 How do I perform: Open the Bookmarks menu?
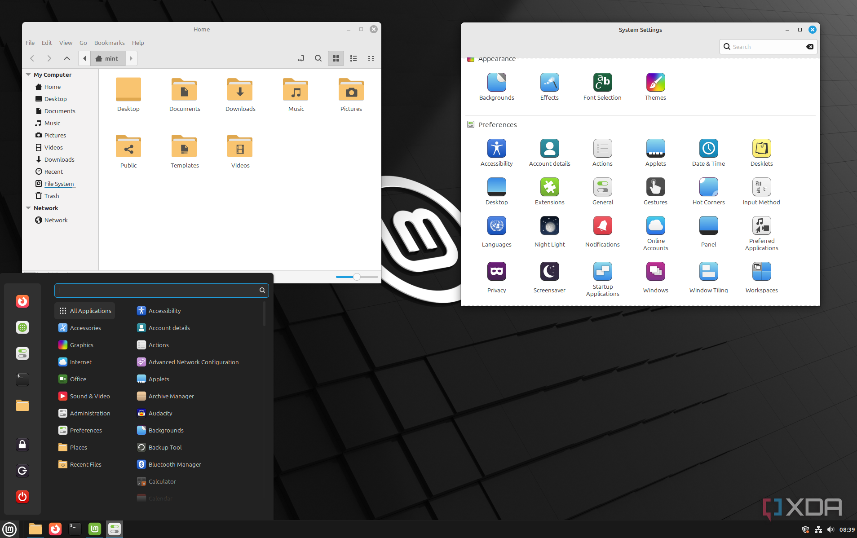110,43
